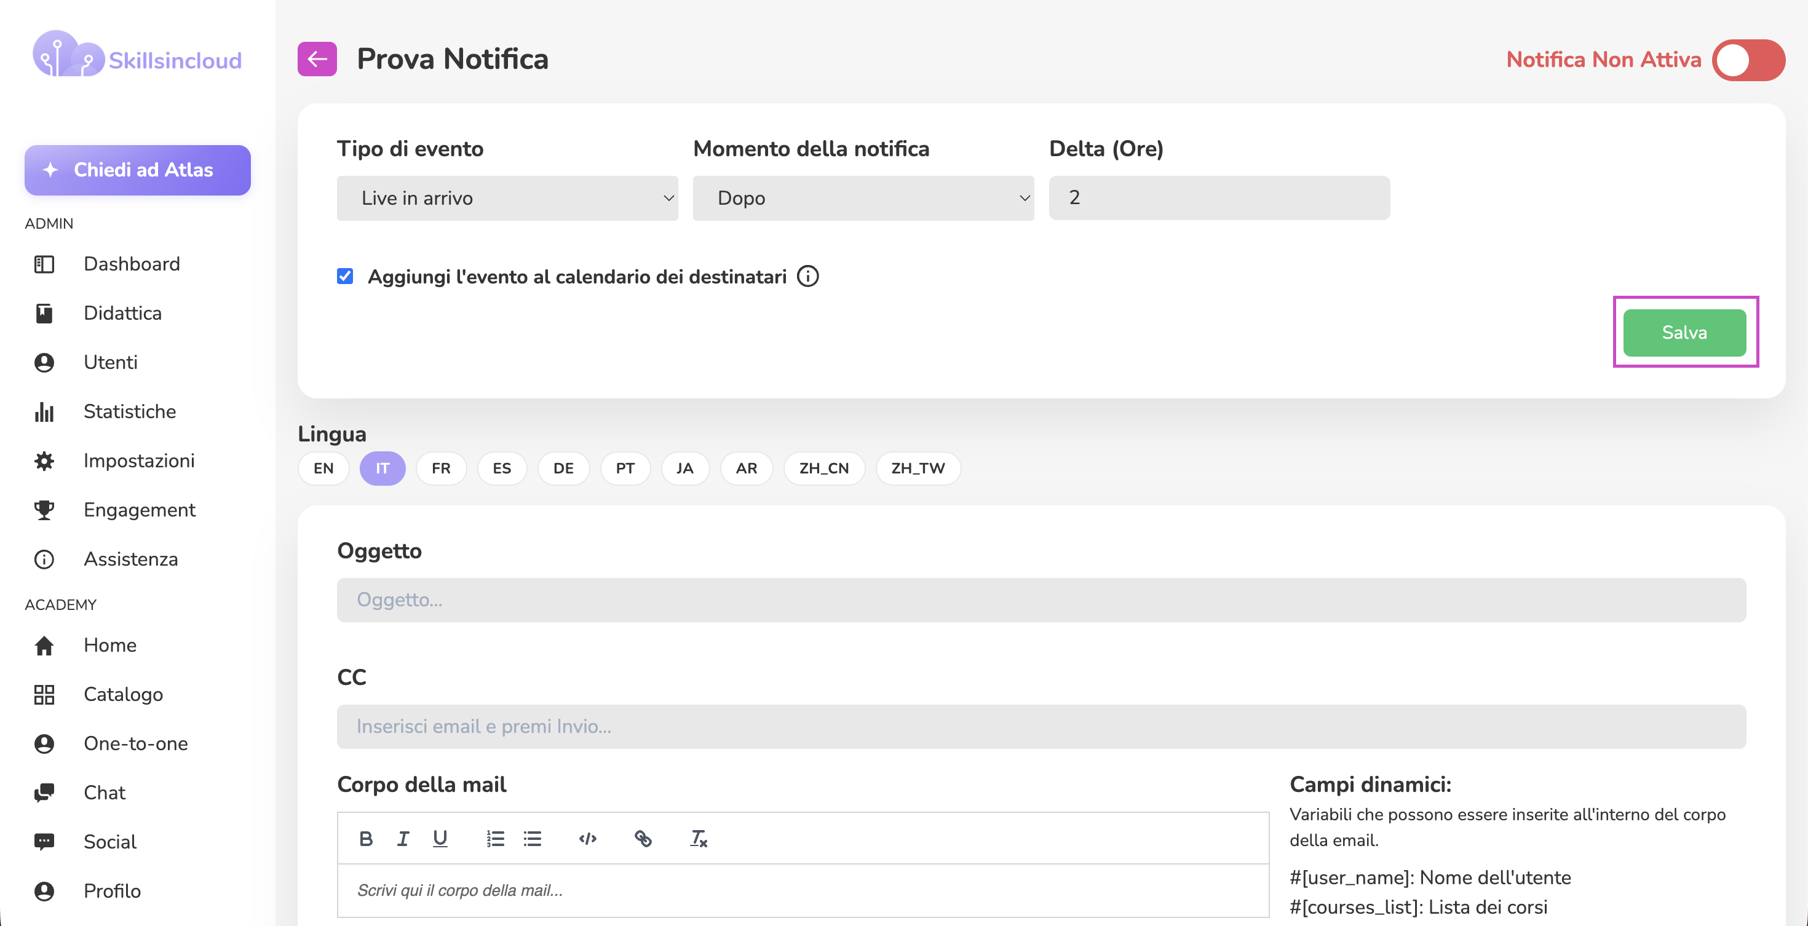Image resolution: width=1808 pixels, height=926 pixels.
Task: Insert a numbered list in mail body
Action: point(496,838)
